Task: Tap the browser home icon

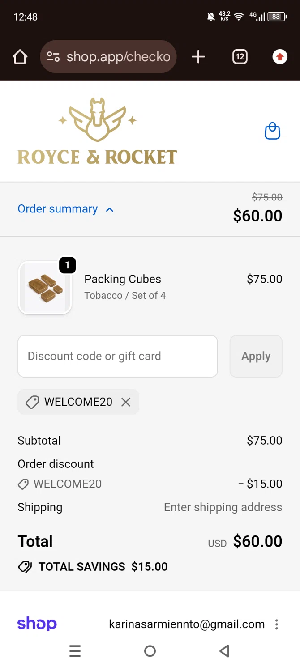Action: click(20, 57)
